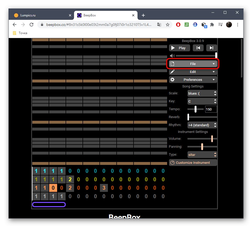Change the instrument Type from sitar
The image size is (252, 227).
click(202, 155)
